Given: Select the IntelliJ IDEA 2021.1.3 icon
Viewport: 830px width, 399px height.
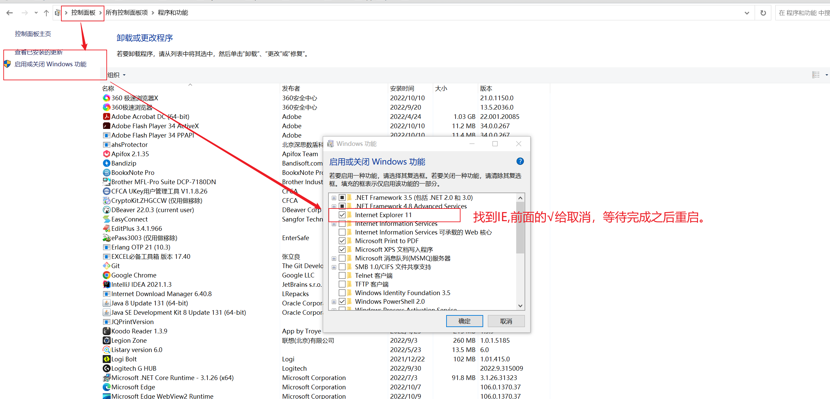Looking at the screenshot, I should coord(106,284).
